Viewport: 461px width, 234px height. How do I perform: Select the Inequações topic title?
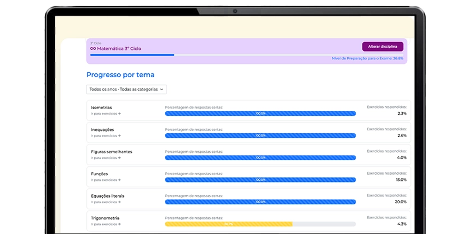(102, 129)
